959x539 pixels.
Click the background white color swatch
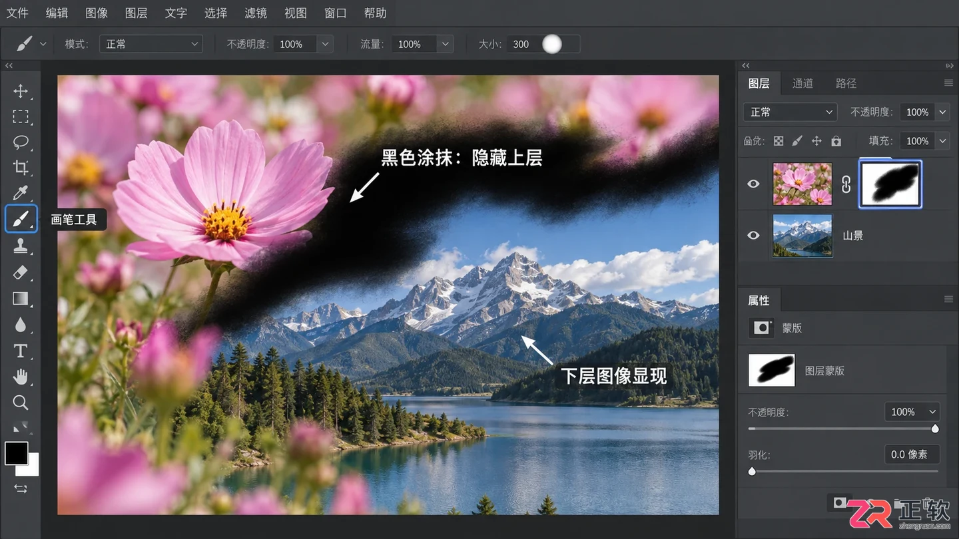point(32,468)
